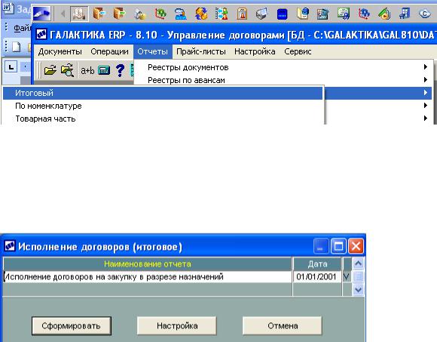Toggle the V mark next to the date
This screenshot has width=437, height=342.
coord(347,277)
